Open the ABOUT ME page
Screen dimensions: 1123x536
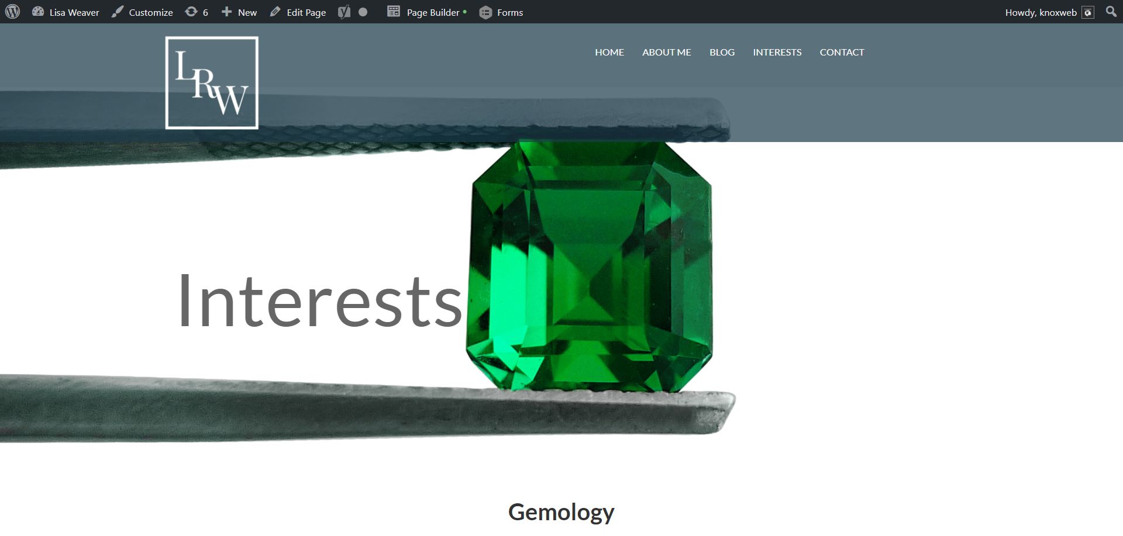click(x=667, y=52)
